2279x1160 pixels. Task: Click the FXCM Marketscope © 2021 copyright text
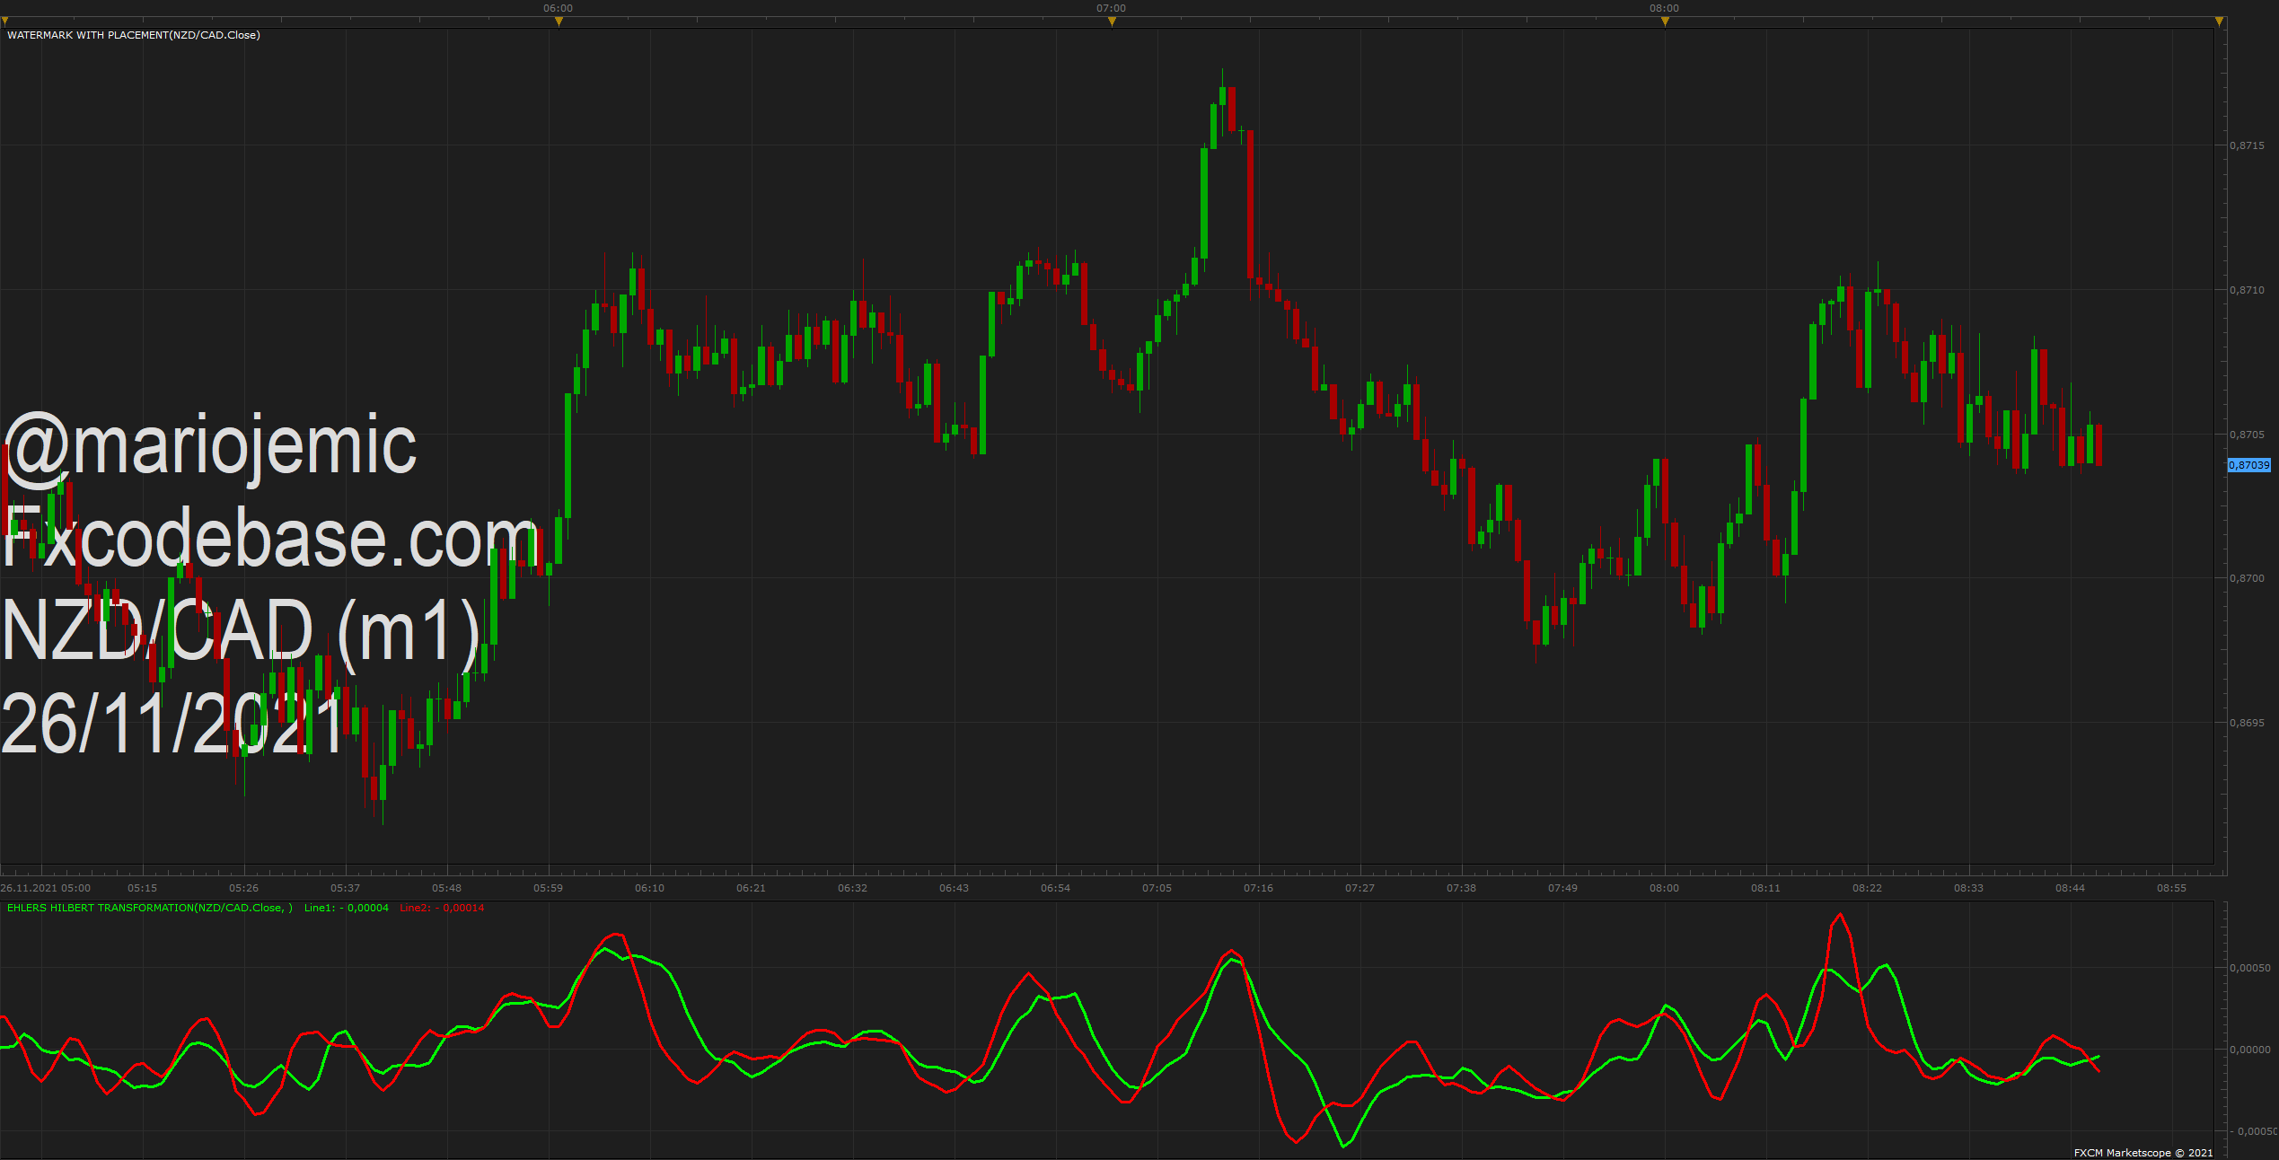click(x=2143, y=1153)
